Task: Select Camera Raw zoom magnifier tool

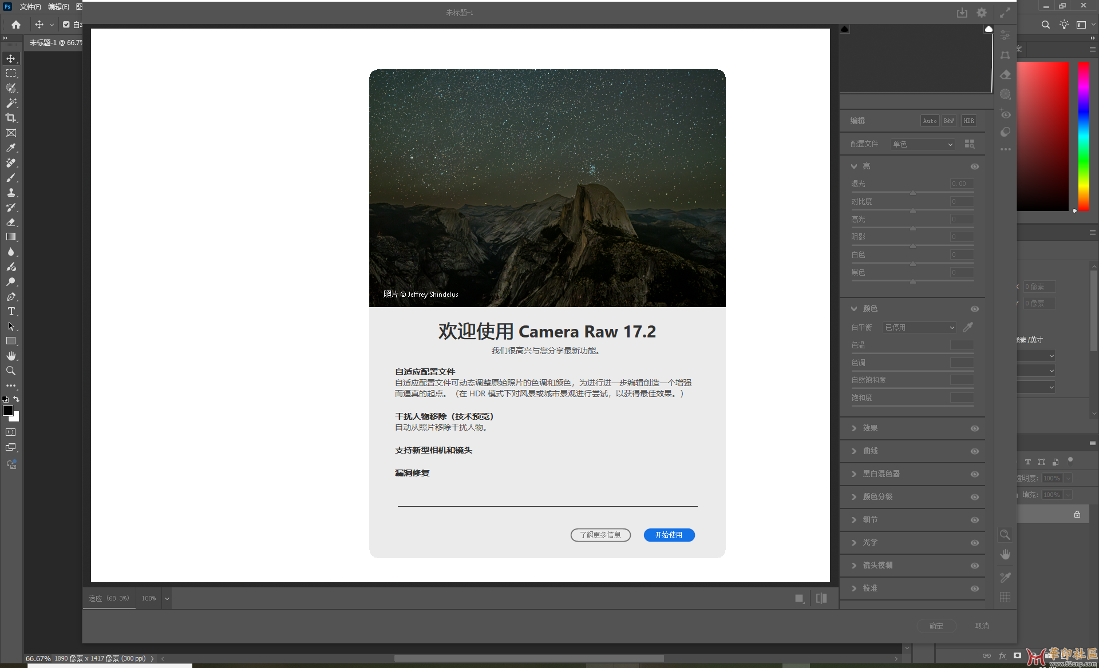Action: click(x=1005, y=535)
